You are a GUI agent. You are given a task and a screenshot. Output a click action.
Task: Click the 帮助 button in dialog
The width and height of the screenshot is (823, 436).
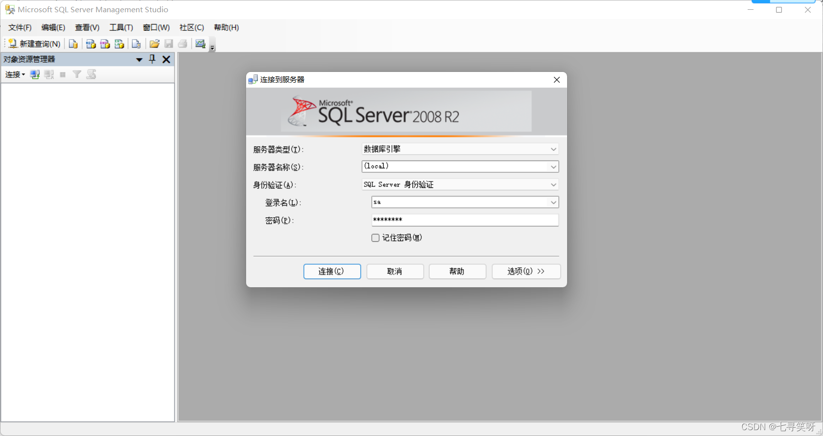[457, 272]
